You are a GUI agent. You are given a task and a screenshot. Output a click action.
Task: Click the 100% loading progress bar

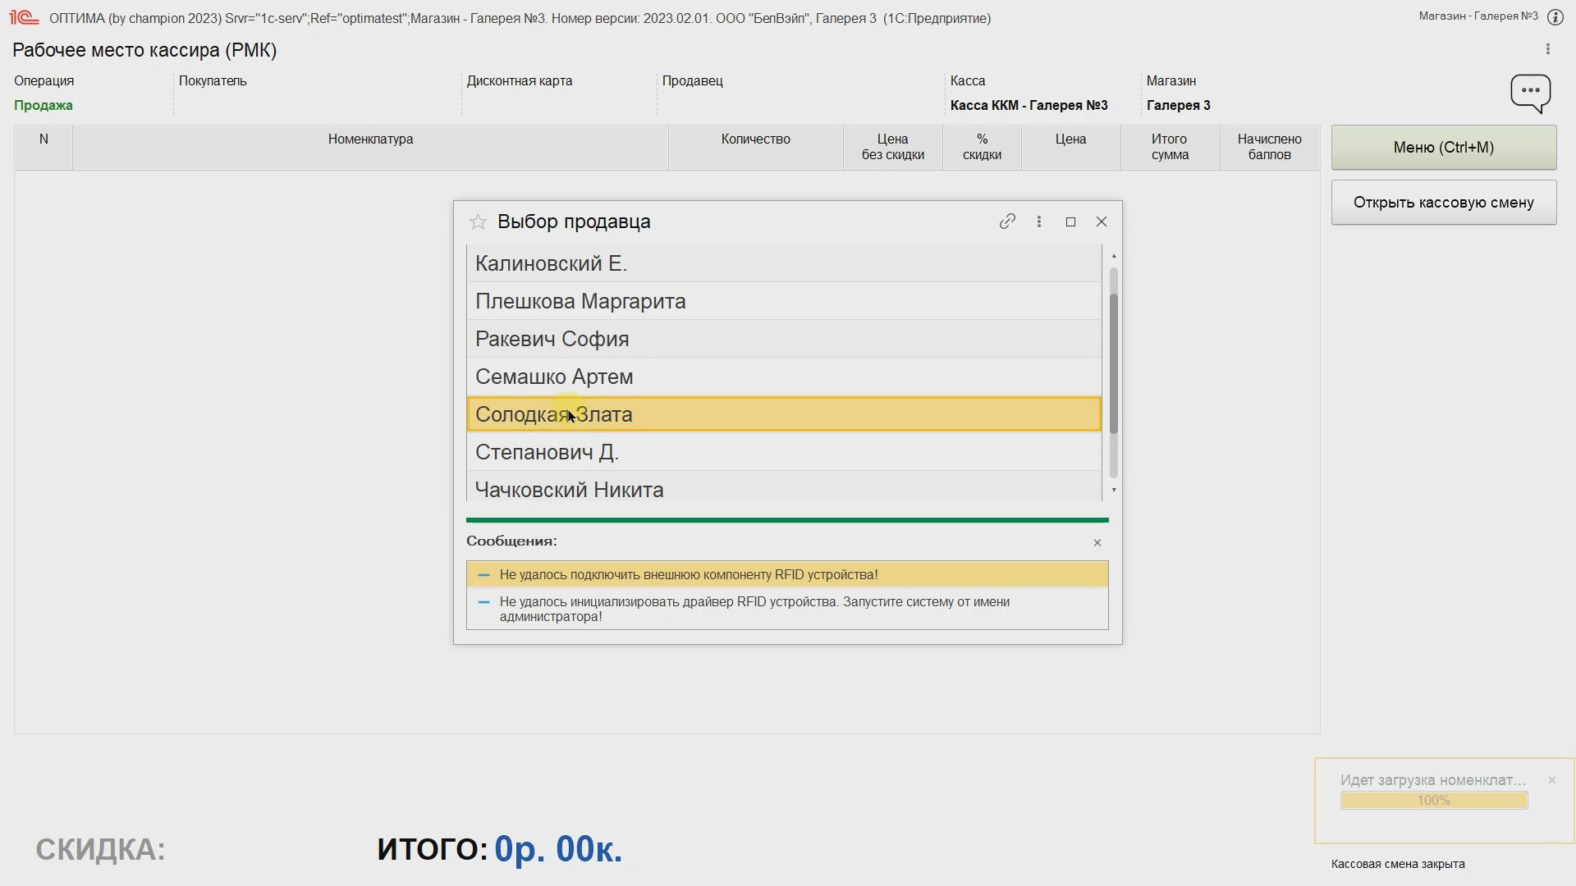[1433, 801]
